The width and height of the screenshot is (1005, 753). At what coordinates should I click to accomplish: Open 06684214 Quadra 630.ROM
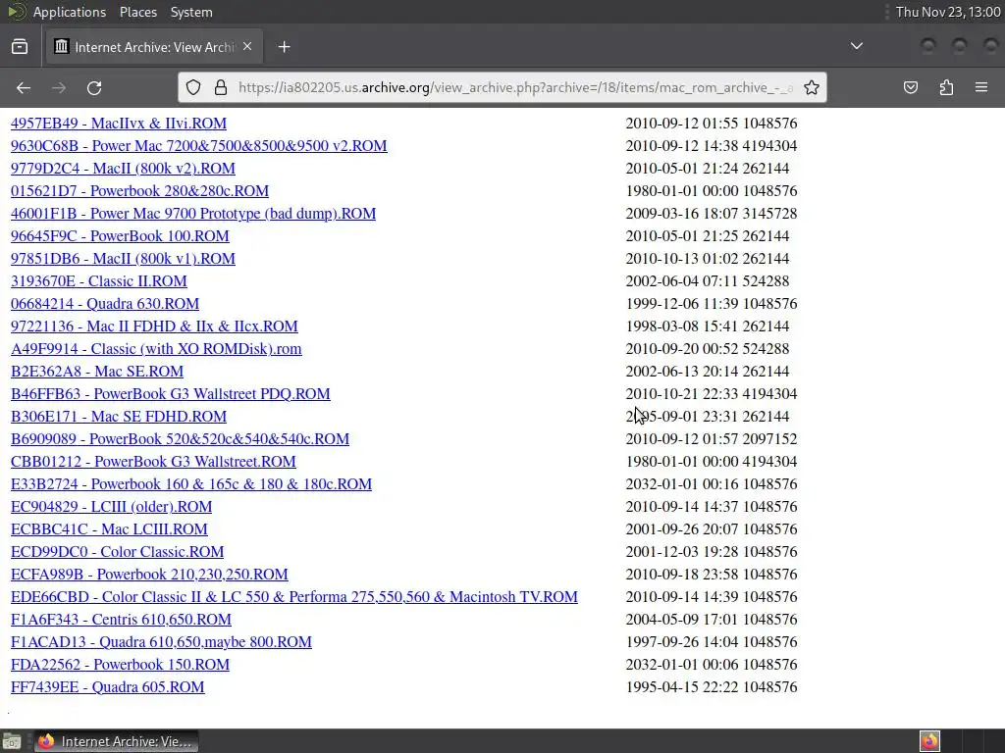click(105, 304)
